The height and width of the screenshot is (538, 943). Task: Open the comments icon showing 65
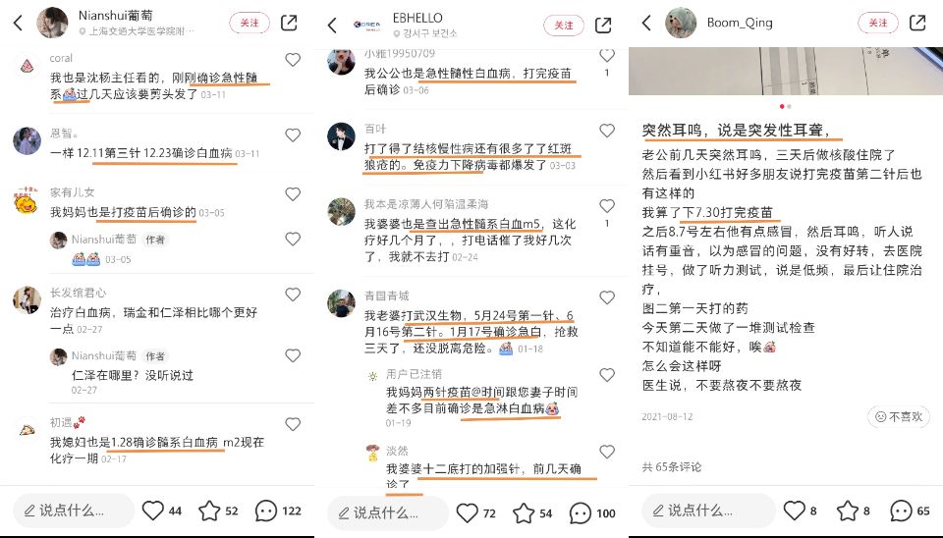point(910,511)
